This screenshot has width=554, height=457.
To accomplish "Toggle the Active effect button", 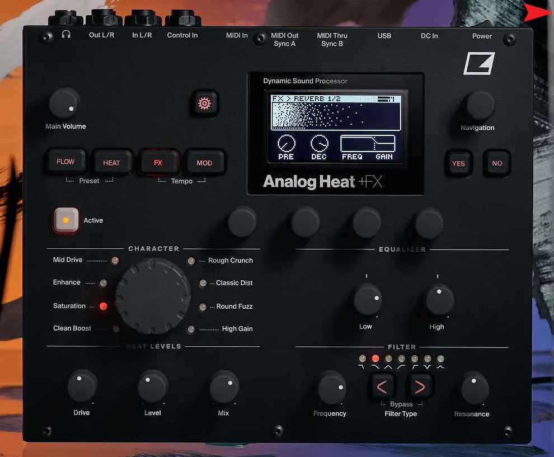I will click(x=65, y=220).
